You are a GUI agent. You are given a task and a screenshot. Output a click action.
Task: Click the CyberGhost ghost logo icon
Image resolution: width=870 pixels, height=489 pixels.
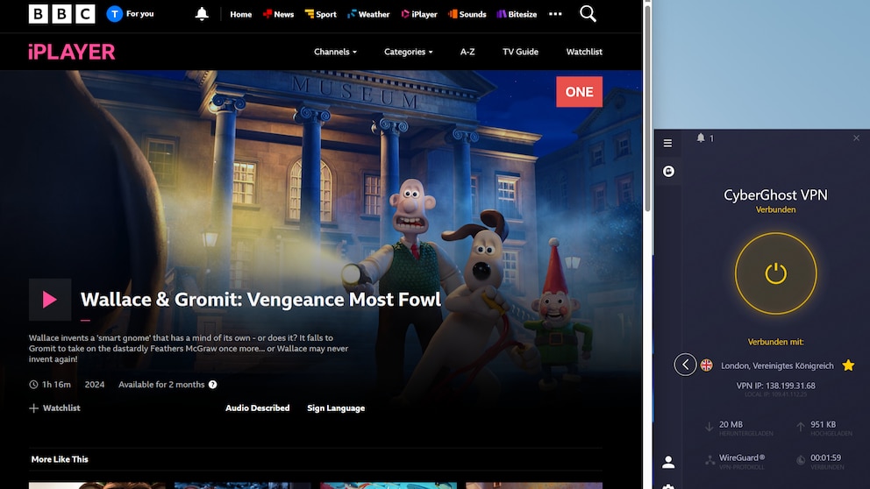668,171
